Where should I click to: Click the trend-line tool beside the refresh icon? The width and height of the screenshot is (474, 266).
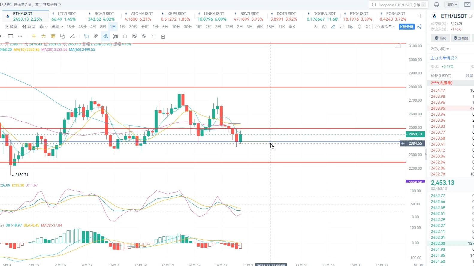coord(72,36)
